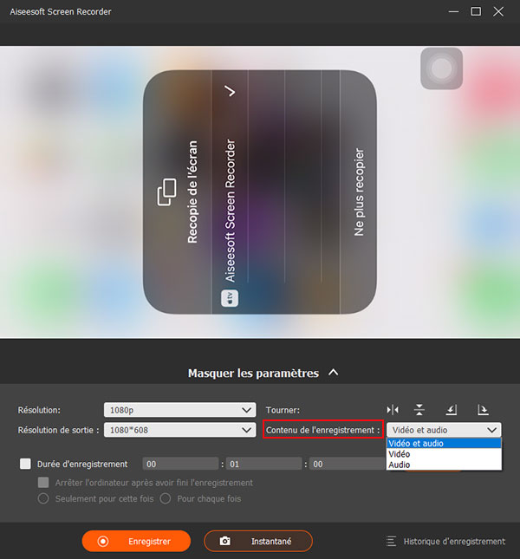The width and height of the screenshot is (520, 559).
Task: Open Historique d'enregistrement
Action: 453,541
